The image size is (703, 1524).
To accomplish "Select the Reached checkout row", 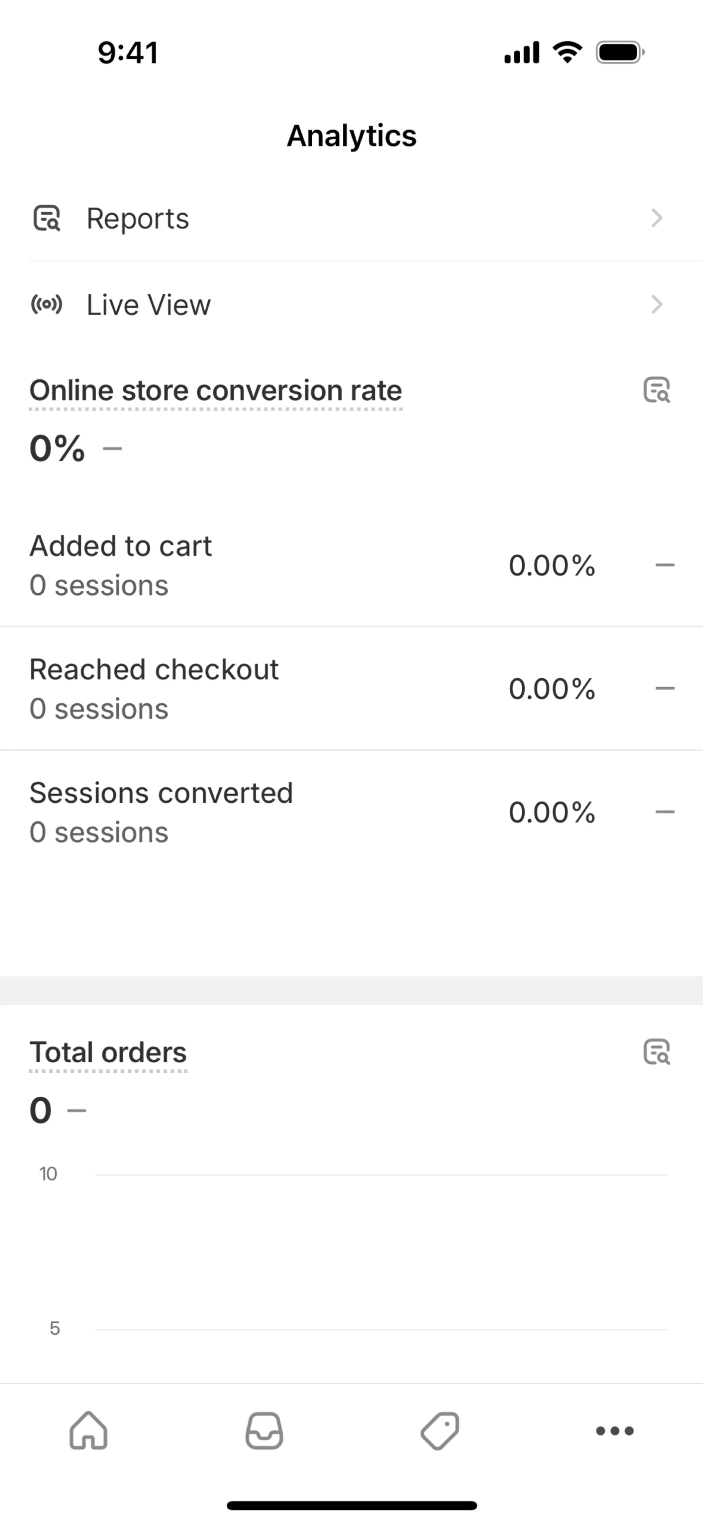I will [351, 689].
